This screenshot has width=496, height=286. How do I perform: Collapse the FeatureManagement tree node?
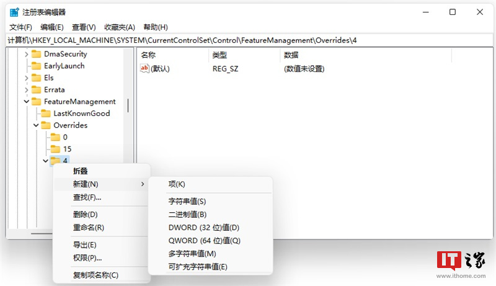coord(26,102)
